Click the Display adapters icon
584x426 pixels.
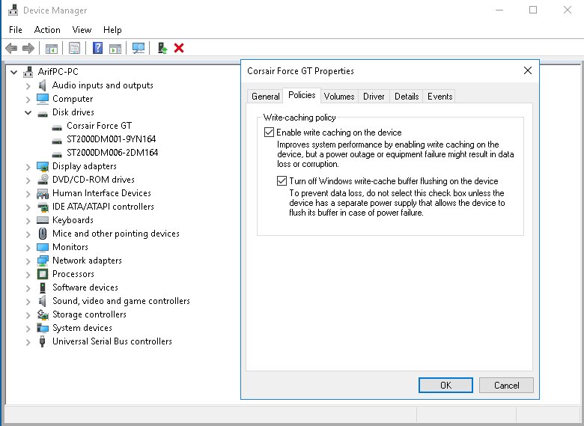click(x=43, y=166)
